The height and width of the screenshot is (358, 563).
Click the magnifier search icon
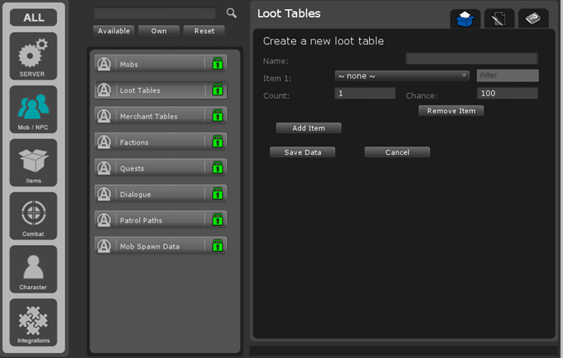232,13
